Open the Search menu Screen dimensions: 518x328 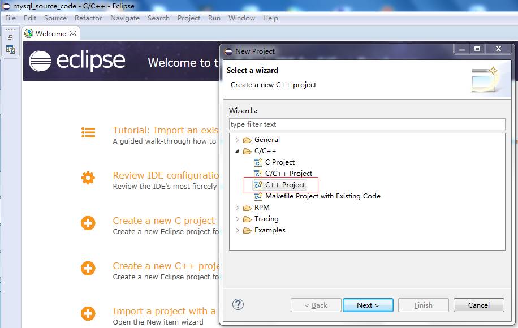coord(158,18)
